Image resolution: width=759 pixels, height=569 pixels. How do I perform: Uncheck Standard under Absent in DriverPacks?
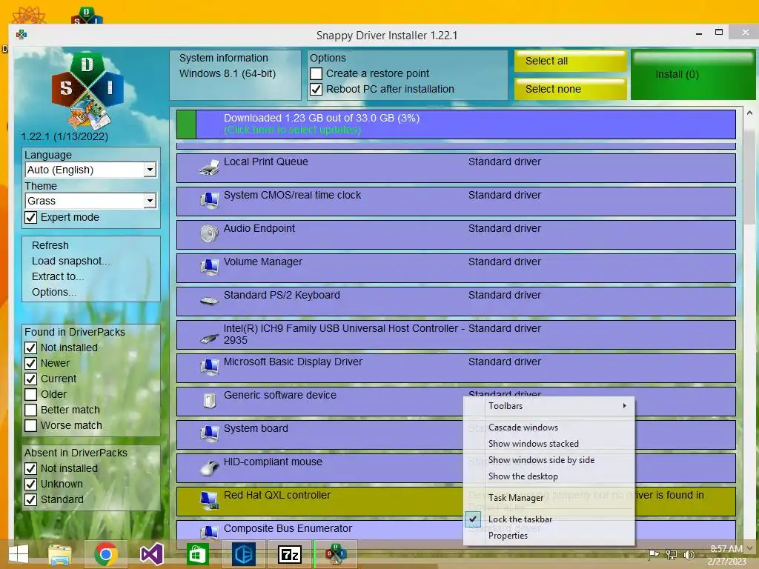tap(31, 499)
